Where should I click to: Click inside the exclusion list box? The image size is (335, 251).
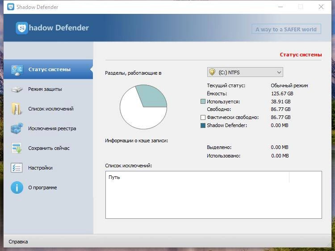pyautogui.click(x=214, y=195)
